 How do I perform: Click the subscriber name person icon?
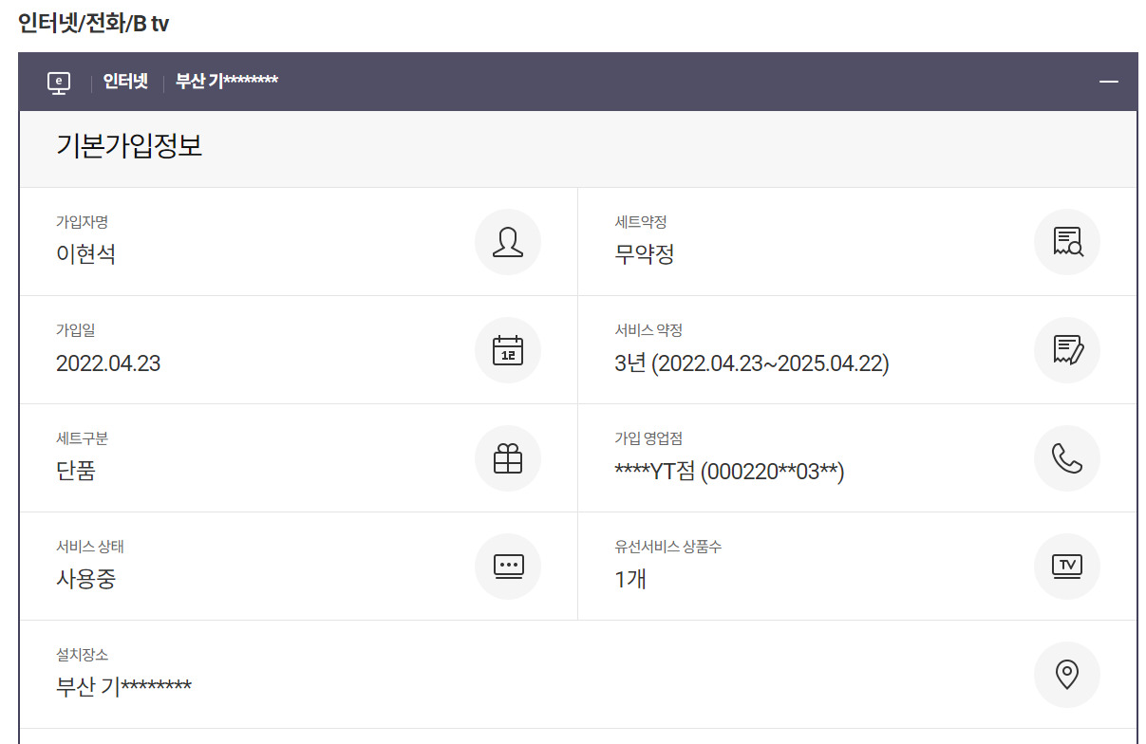pos(508,242)
